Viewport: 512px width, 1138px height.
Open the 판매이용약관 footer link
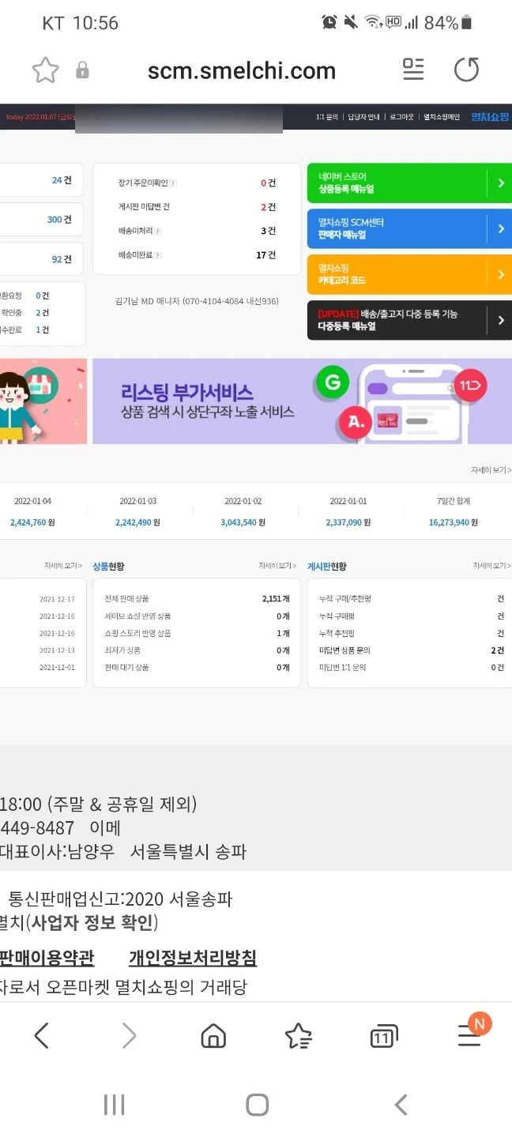click(x=46, y=958)
